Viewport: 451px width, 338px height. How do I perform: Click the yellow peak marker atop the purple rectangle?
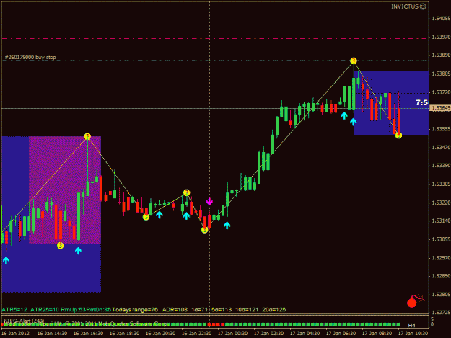(87, 136)
